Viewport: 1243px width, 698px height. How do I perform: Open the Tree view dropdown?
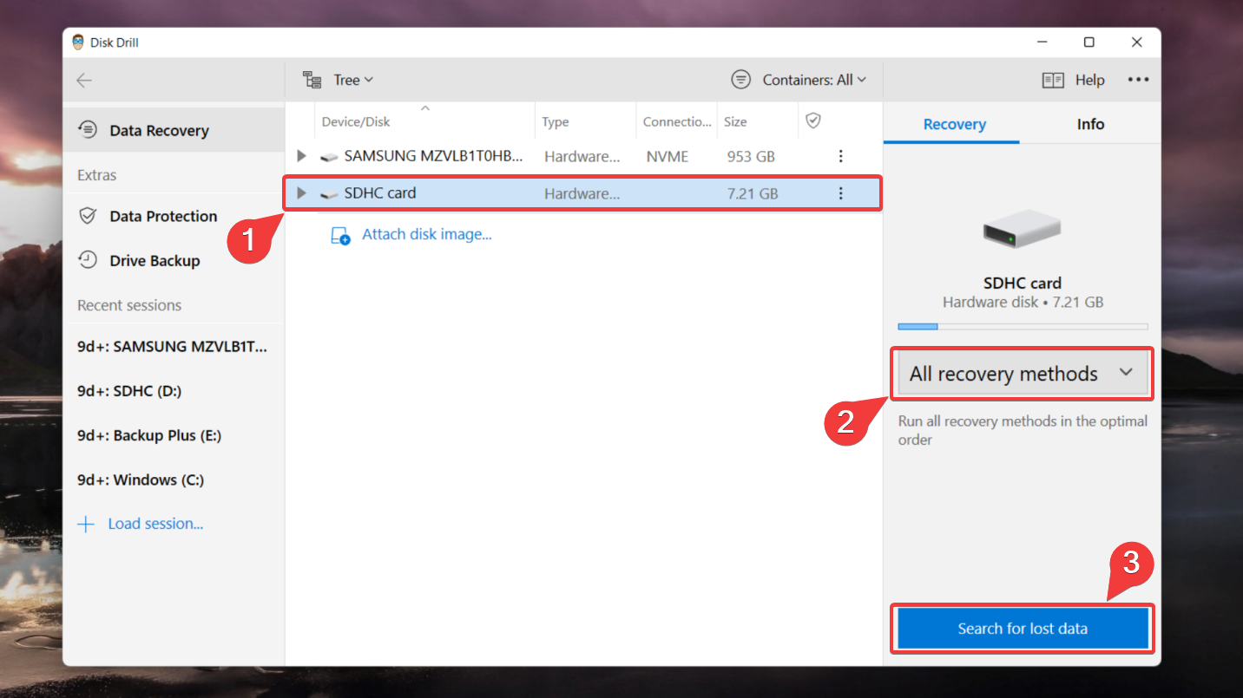point(338,80)
